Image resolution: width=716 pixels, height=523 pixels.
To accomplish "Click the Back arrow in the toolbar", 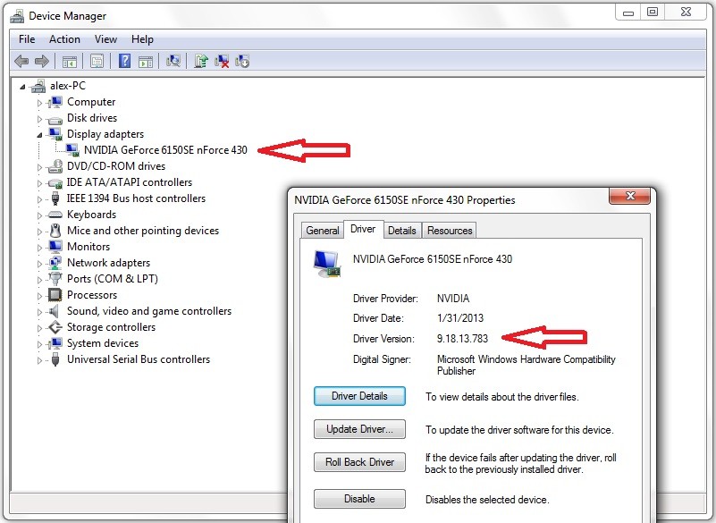I will [21, 61].
